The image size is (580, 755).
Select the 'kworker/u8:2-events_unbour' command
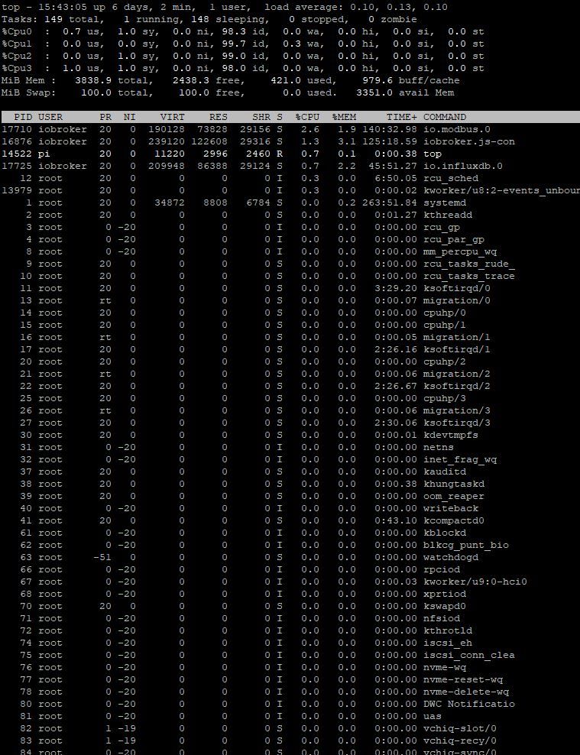coord(501,190)
